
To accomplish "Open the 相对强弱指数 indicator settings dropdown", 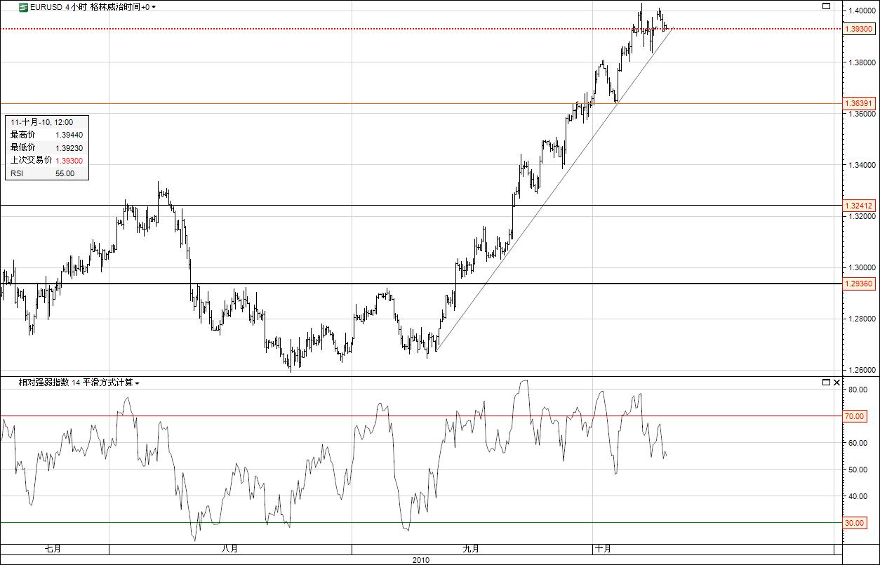I will 138,383.
